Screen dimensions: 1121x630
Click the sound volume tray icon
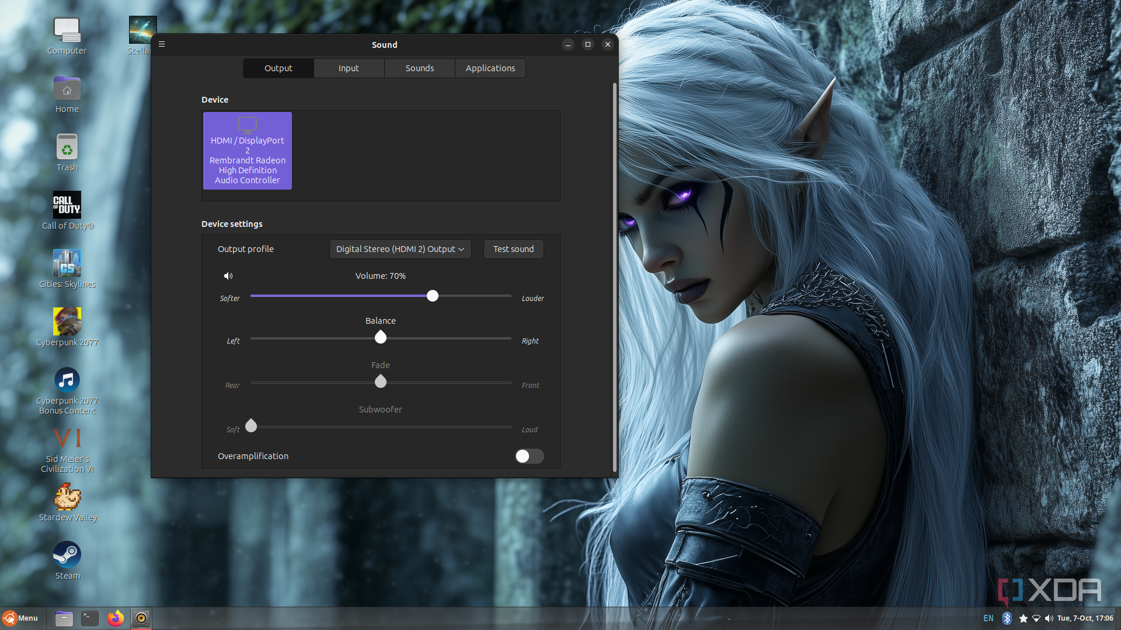[x=1049, y=618]
